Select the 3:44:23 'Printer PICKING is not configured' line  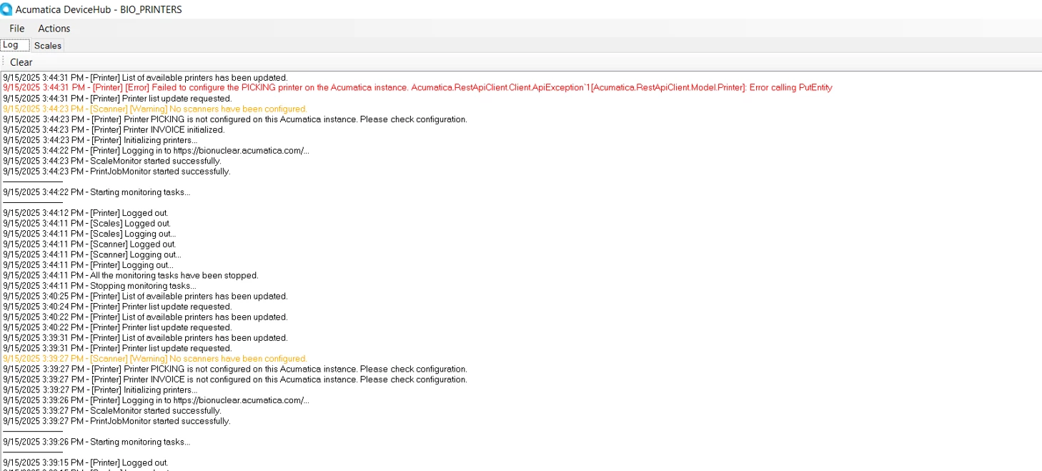pos(235,119)
